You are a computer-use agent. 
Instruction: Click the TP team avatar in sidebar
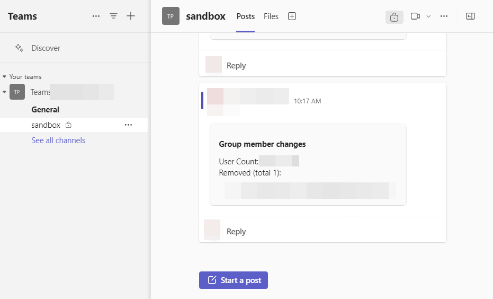tap(17, 92)
